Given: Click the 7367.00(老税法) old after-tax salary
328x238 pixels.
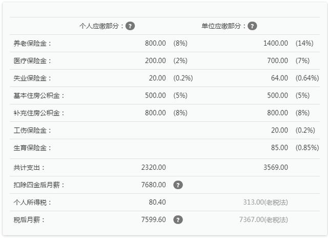Looking at the screenshot, I should pos(263,220).
